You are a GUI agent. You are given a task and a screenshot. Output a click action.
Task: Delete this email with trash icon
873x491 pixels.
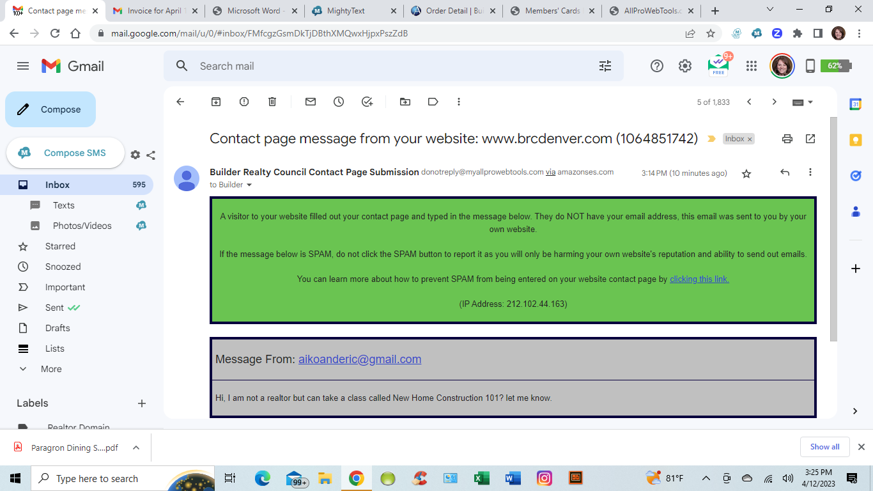[x=272, y=102]
